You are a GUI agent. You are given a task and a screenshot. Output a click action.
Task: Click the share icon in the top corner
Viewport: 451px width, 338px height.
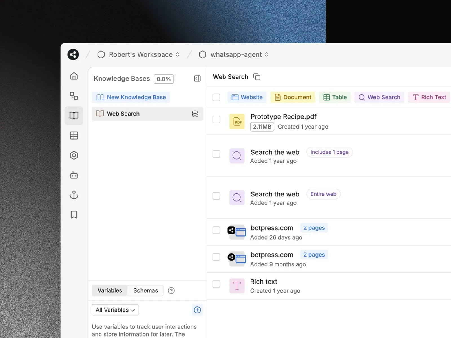tap(73, 54)
